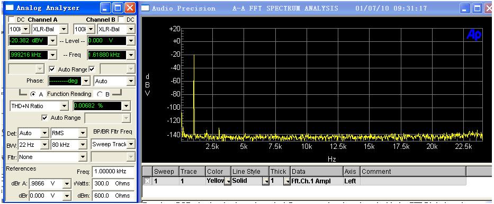
Task: Open the Sweep Track filter frequency dropdown
Action: 131,145
